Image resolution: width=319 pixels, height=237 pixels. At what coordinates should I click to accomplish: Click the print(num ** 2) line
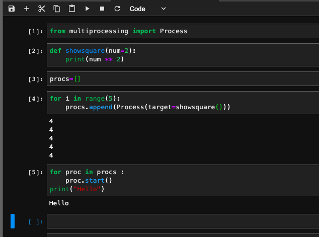95,59
